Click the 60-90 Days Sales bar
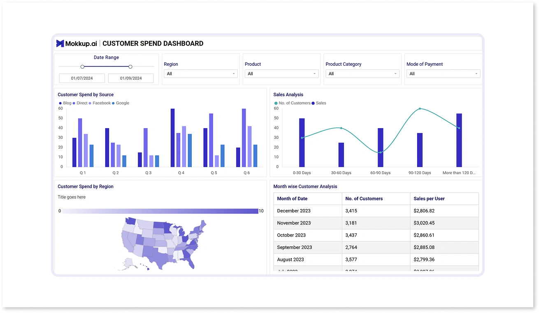Screen dimensions: 539x313 pos(381,147)
